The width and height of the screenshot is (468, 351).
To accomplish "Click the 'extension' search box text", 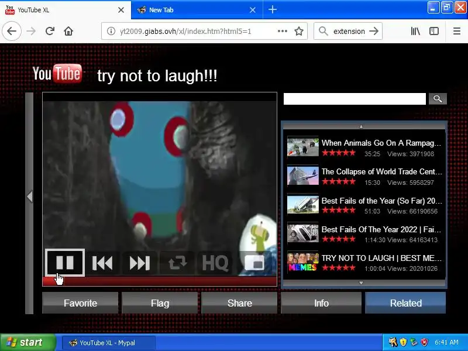I will pyautogui.click(x=349, y=32).
